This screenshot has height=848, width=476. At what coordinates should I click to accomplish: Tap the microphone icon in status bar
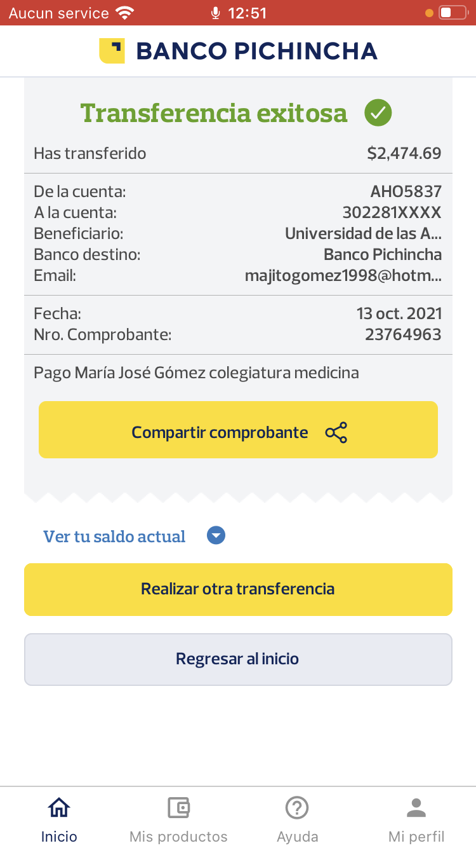(216, 13)
